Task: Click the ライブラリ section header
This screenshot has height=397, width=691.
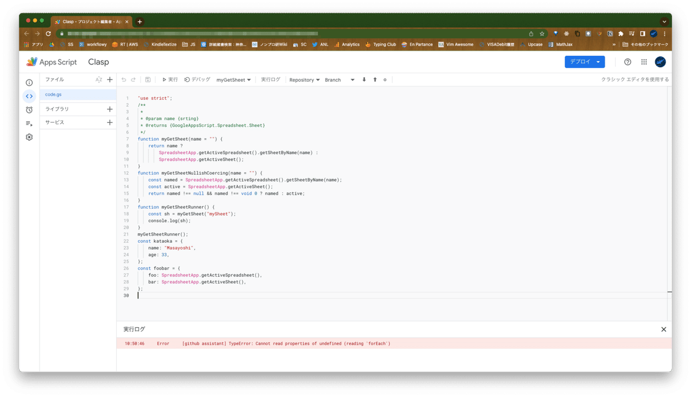Action: point(57,109)
